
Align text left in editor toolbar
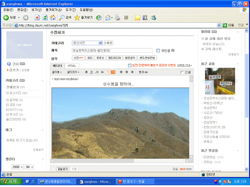121,72
